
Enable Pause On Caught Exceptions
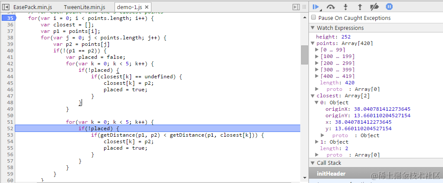coord(313,17)
